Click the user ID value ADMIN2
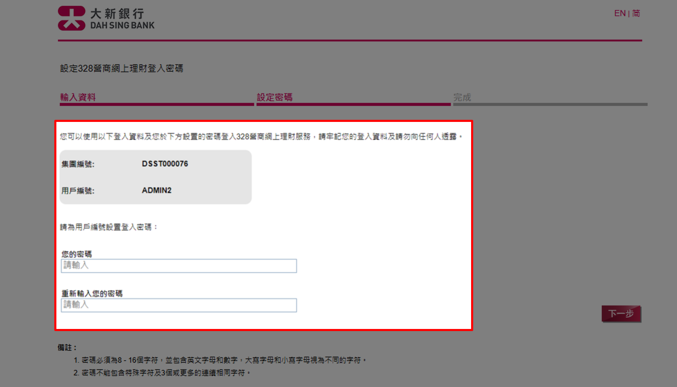The image size is (677, 387). [157, 190]
